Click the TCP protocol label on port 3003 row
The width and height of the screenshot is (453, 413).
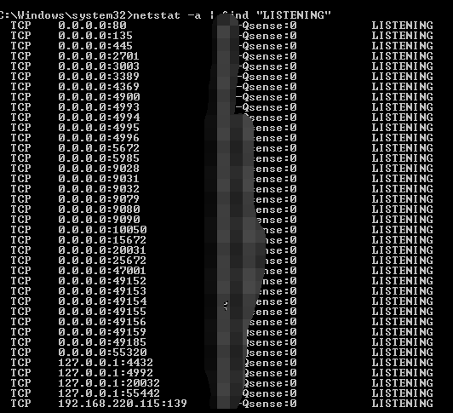(x=20, y=66)
